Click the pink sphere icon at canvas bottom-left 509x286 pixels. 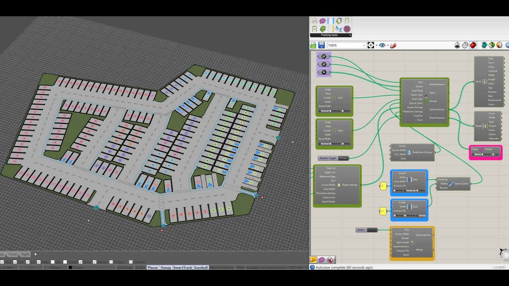click(x=330, y=260)
